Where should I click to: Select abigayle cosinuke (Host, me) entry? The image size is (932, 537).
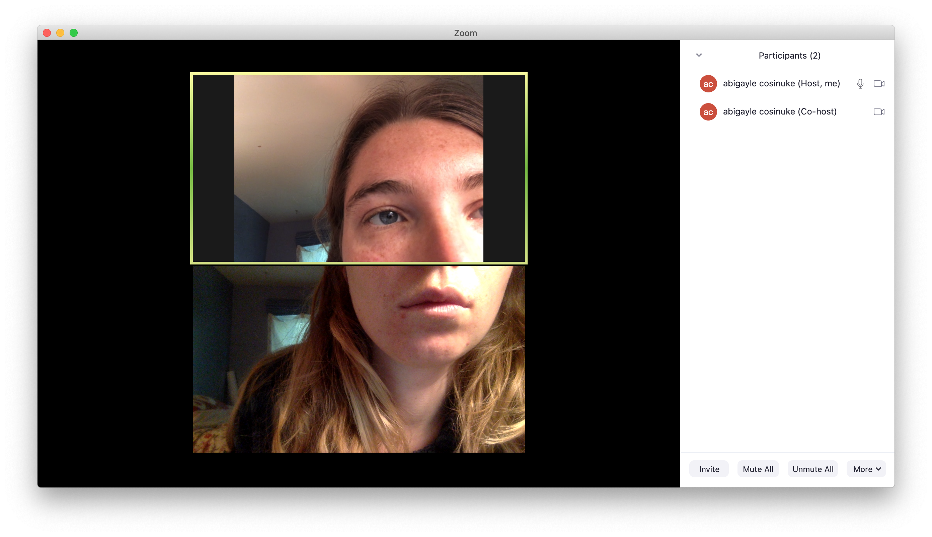point(781,84)
